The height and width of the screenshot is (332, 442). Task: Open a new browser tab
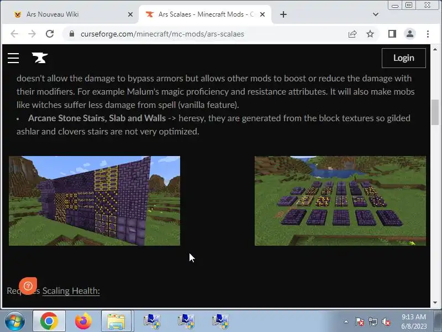[x=283, y=14]
